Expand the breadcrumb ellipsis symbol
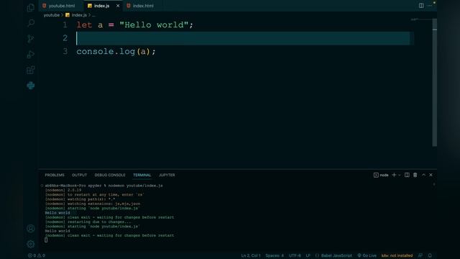The width and height of the screenshot is (460, 259). [x=93, y=15]
